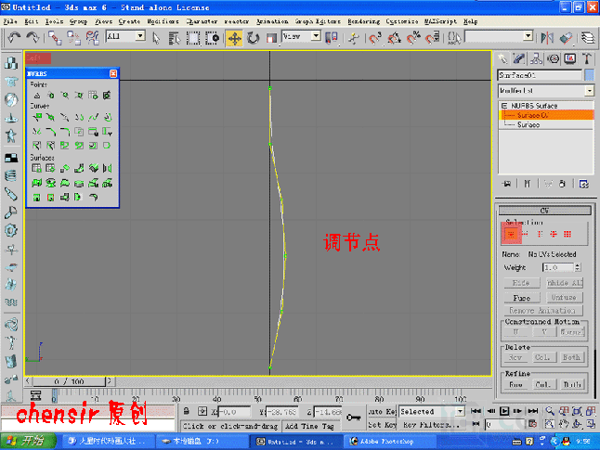Activate the Select and Move tool

234,38
